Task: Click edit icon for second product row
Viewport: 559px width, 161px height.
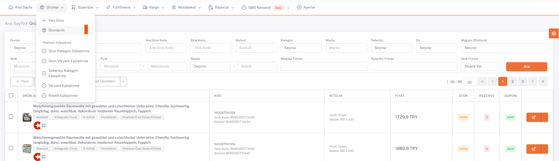Action: click(x=533, y=149)
